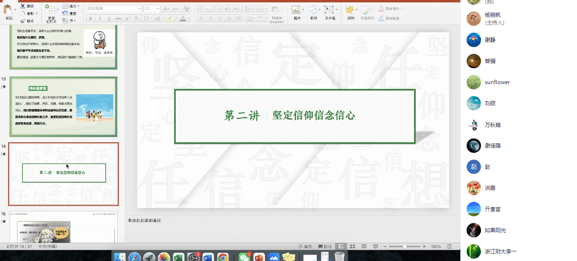Viewport: 577px width, 261px height.
Task: Open the font name dropdown
Action: pyautogui.click(x=139, y=9)
